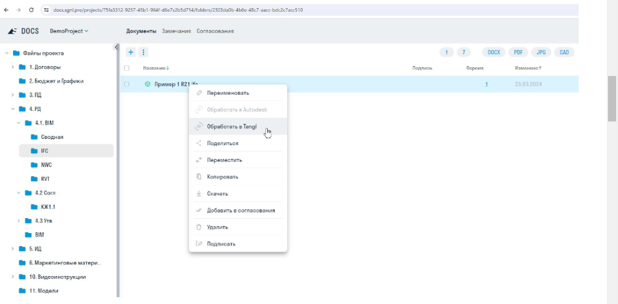Click the trash icon next to Удалить
Screen dimensions: 618x304
coord(199,227)
